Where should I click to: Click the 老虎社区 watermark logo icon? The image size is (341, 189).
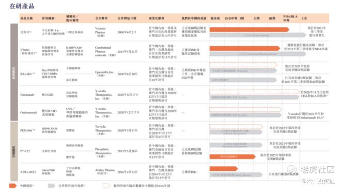(292, 169)
